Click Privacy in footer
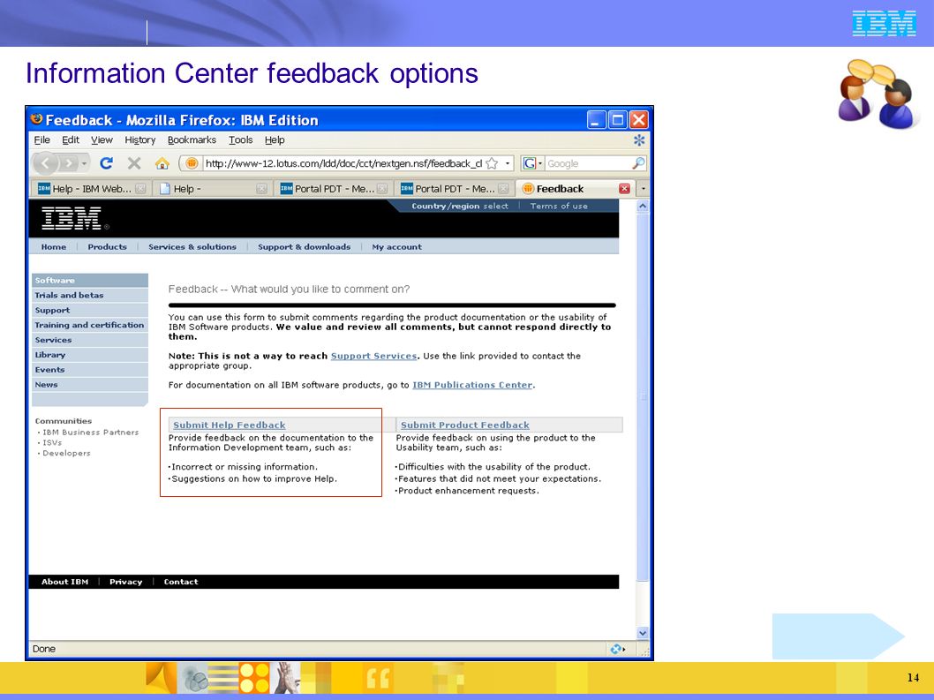Viewport: 934px width, 700px height. (125, 582)
